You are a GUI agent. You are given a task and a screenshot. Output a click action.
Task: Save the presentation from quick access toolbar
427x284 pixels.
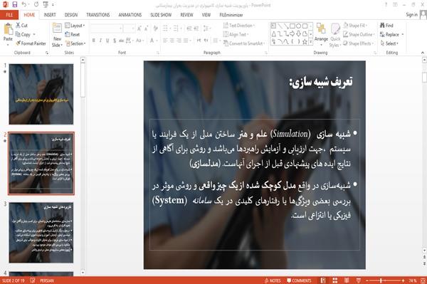point(14,5)
